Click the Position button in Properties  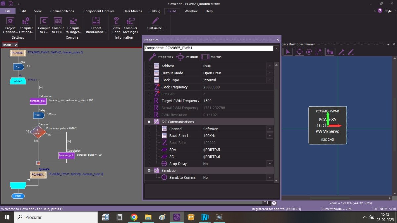[x=187, y=57]
